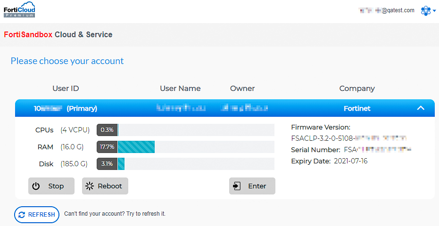Click the Owner column header
The image size is (439, 226).
pyautogui.click(x=242, y=89)
